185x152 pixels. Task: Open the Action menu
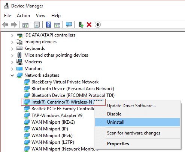pos(23,16)
